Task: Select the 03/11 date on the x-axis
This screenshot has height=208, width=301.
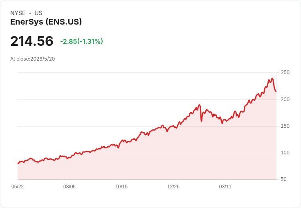Action: pos(225,186)
